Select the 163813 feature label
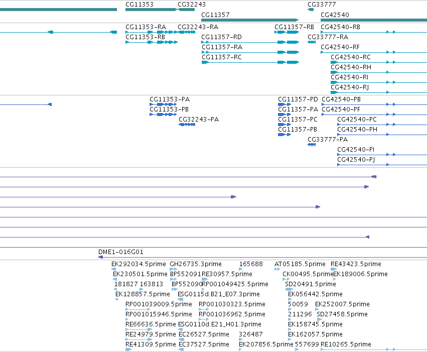427x352 pixels. click(152, 284)
